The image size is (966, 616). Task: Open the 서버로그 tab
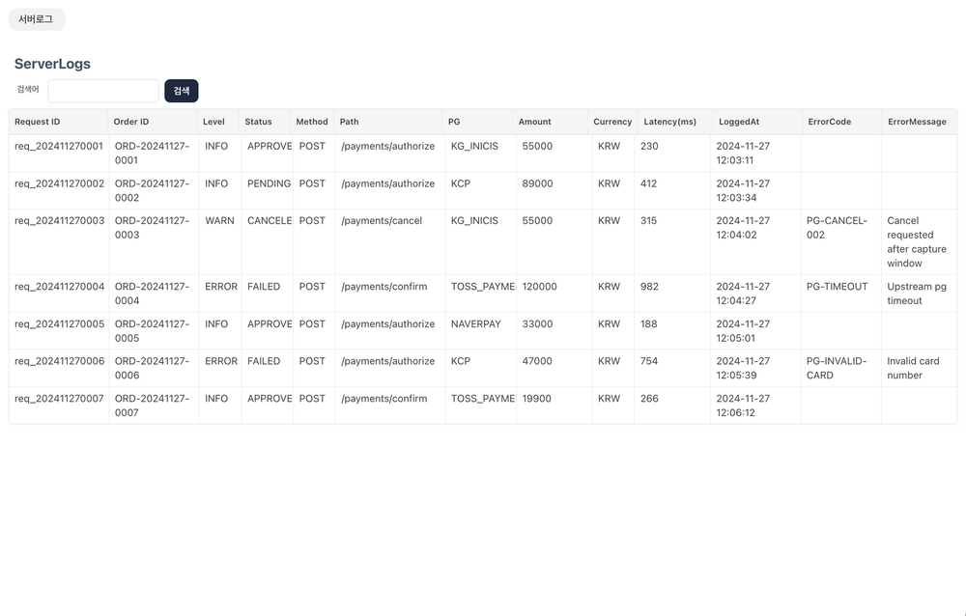(36, 19)
